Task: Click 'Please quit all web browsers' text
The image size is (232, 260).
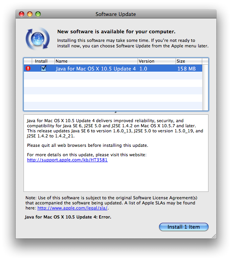Action: [87, 145]
